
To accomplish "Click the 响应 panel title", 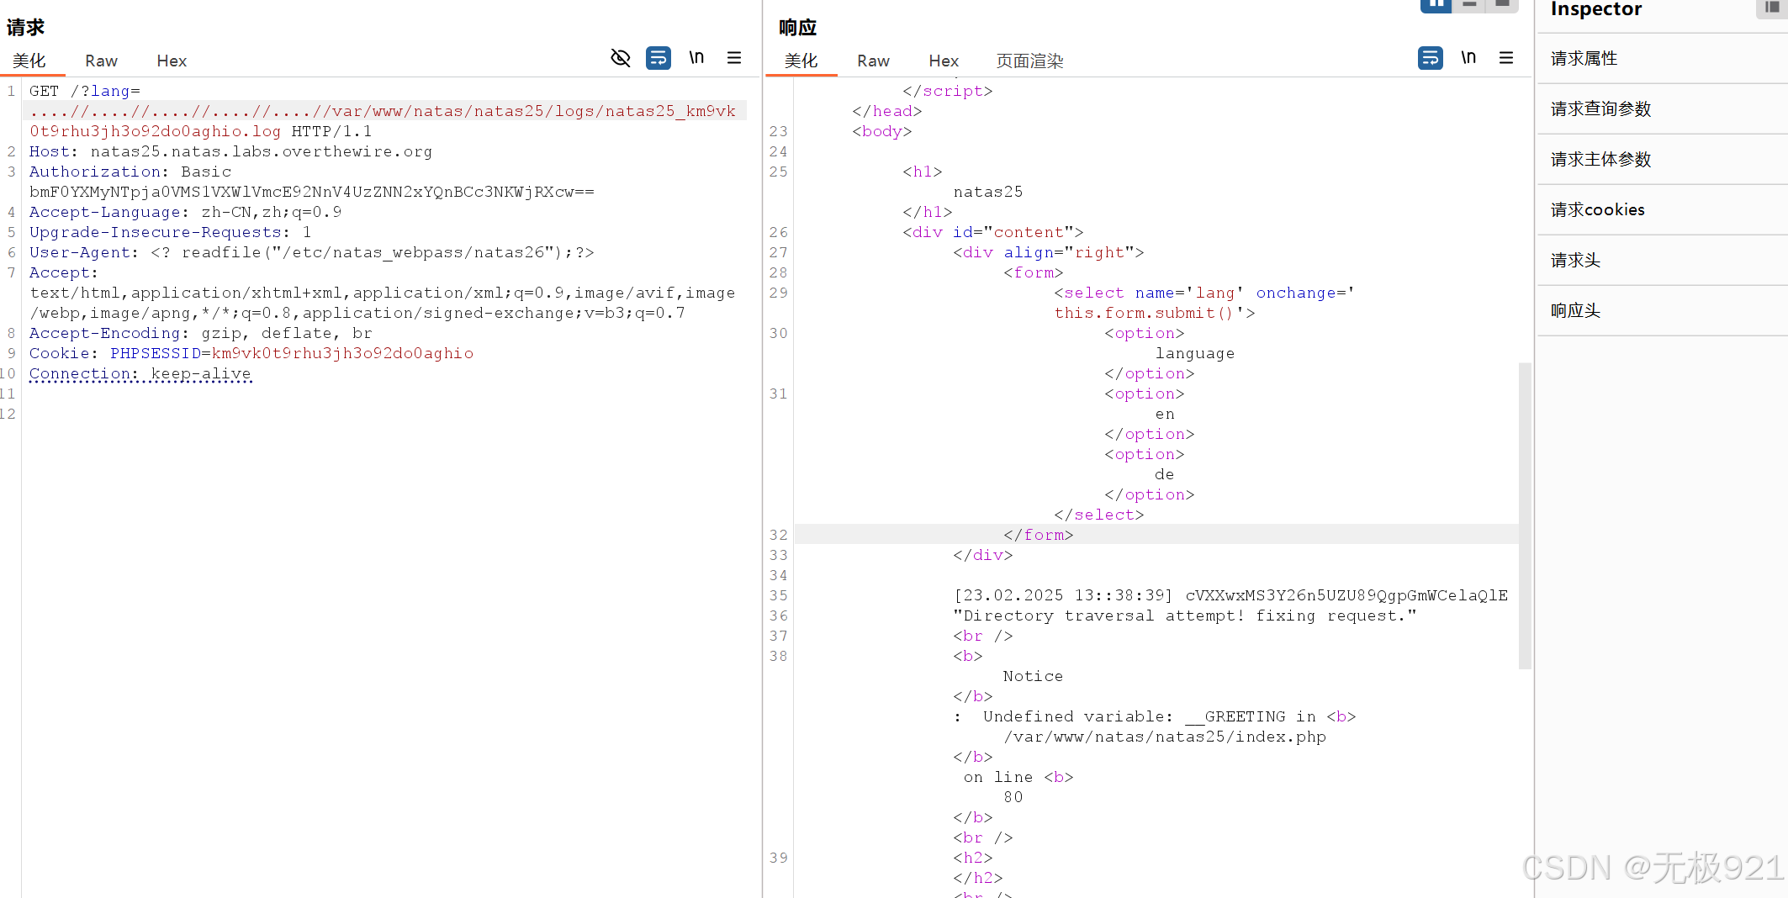I will tap(797, 28).
